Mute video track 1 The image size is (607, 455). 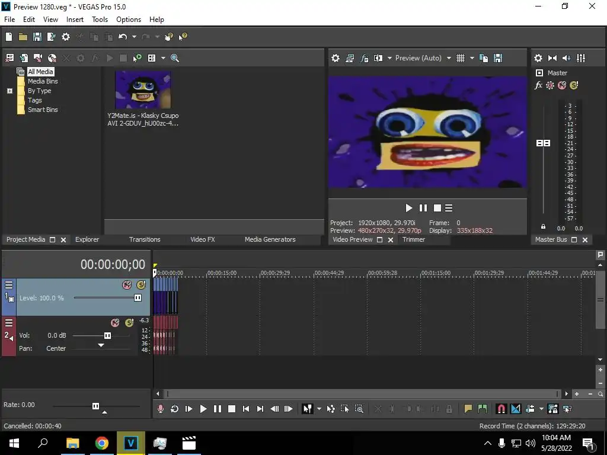point(127,285)
